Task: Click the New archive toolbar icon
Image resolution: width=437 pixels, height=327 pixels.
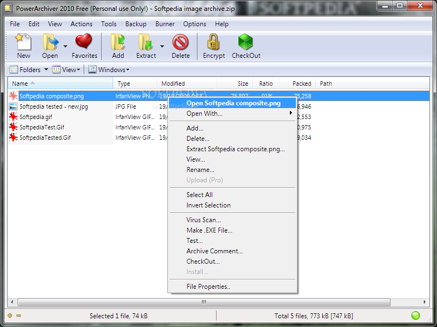Action: point(24,42)
